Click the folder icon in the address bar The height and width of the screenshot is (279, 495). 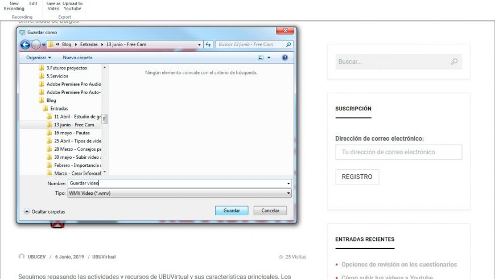point(51,44)
